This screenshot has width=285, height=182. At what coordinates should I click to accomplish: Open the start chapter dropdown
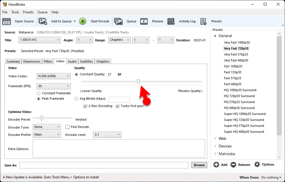[x=141, y=40]
